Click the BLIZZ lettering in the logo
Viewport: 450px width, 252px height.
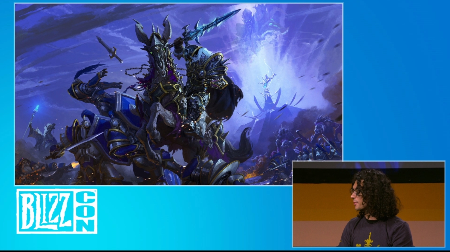tap(45, 211)
